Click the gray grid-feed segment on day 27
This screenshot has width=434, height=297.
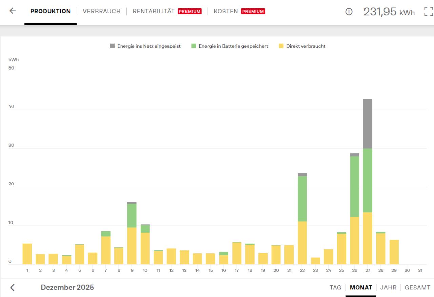tap(368, 124)
